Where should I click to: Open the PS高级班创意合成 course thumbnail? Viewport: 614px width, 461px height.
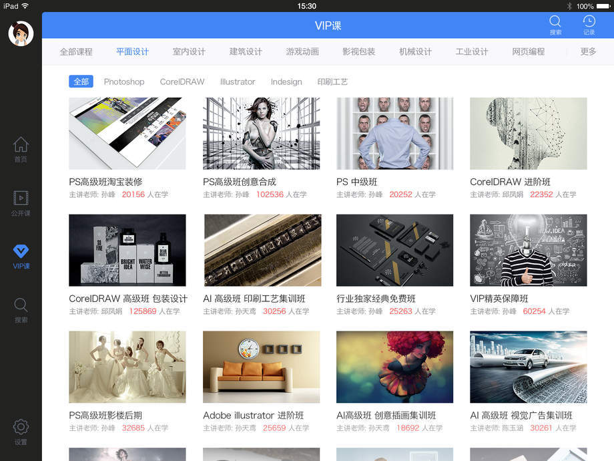(x=261, y=133)
